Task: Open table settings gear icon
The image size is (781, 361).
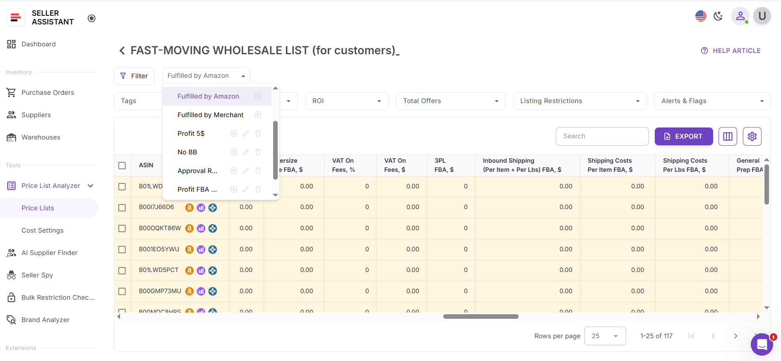Action: tap(752, 136)
